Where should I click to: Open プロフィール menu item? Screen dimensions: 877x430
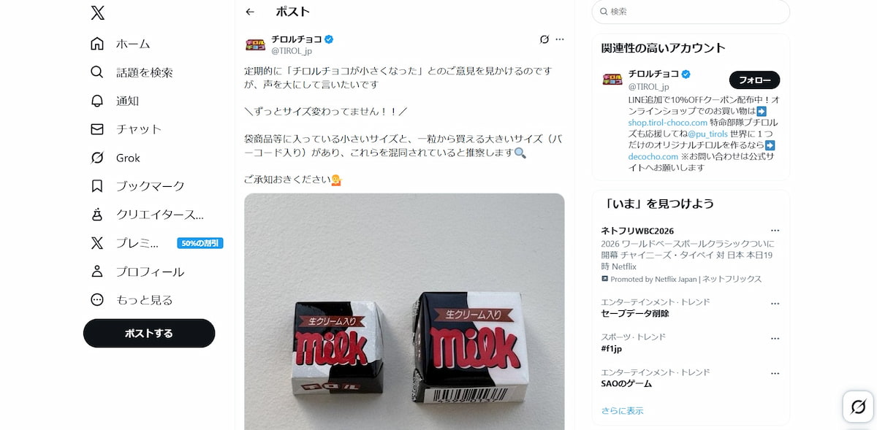click(x=137, y=272)
